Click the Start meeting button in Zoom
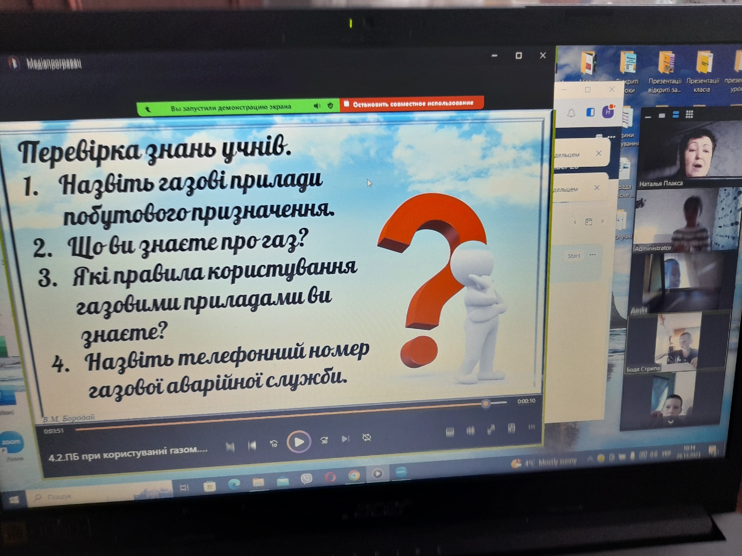This screenshot has width=742, height=556. tap(574, 256)
